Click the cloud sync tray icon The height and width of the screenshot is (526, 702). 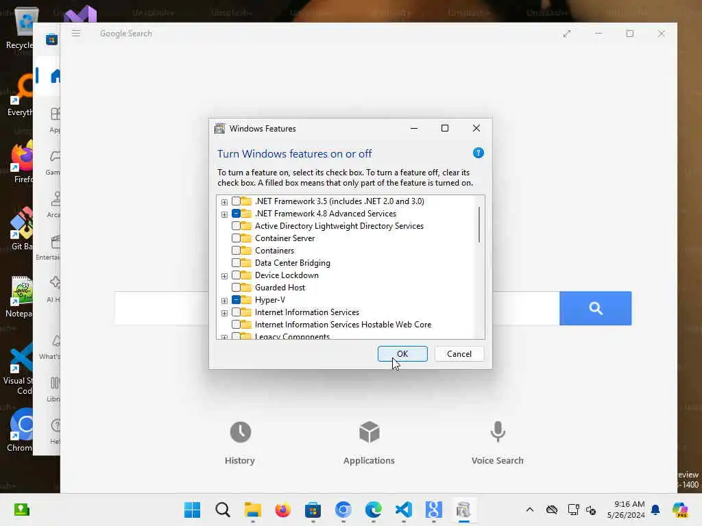[552, 510]
